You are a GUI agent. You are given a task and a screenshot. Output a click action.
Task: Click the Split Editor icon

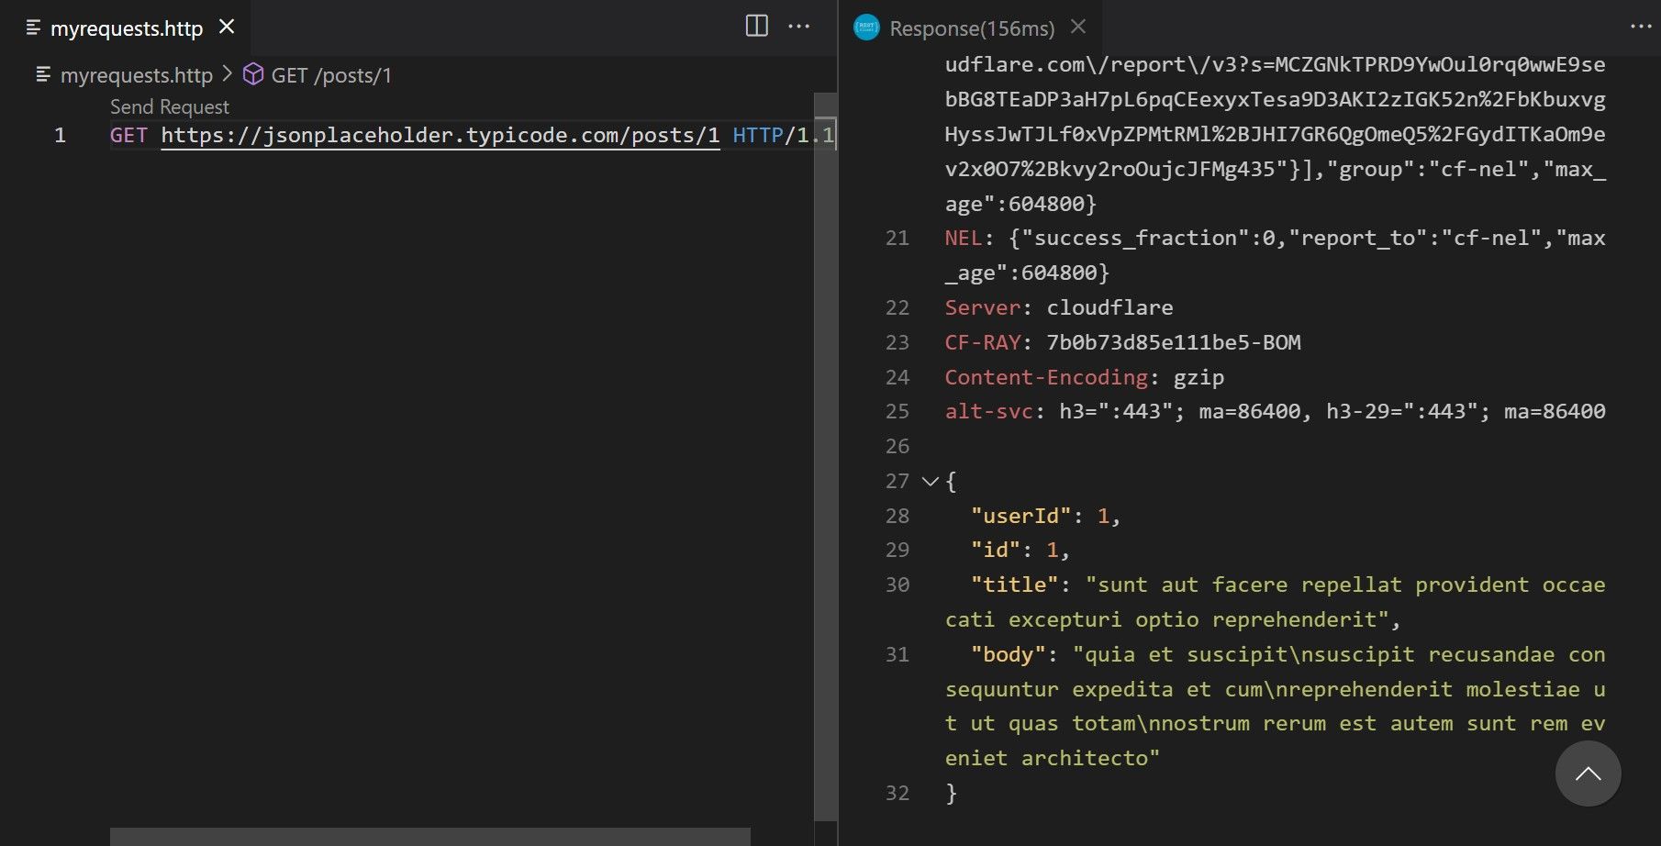755,26
